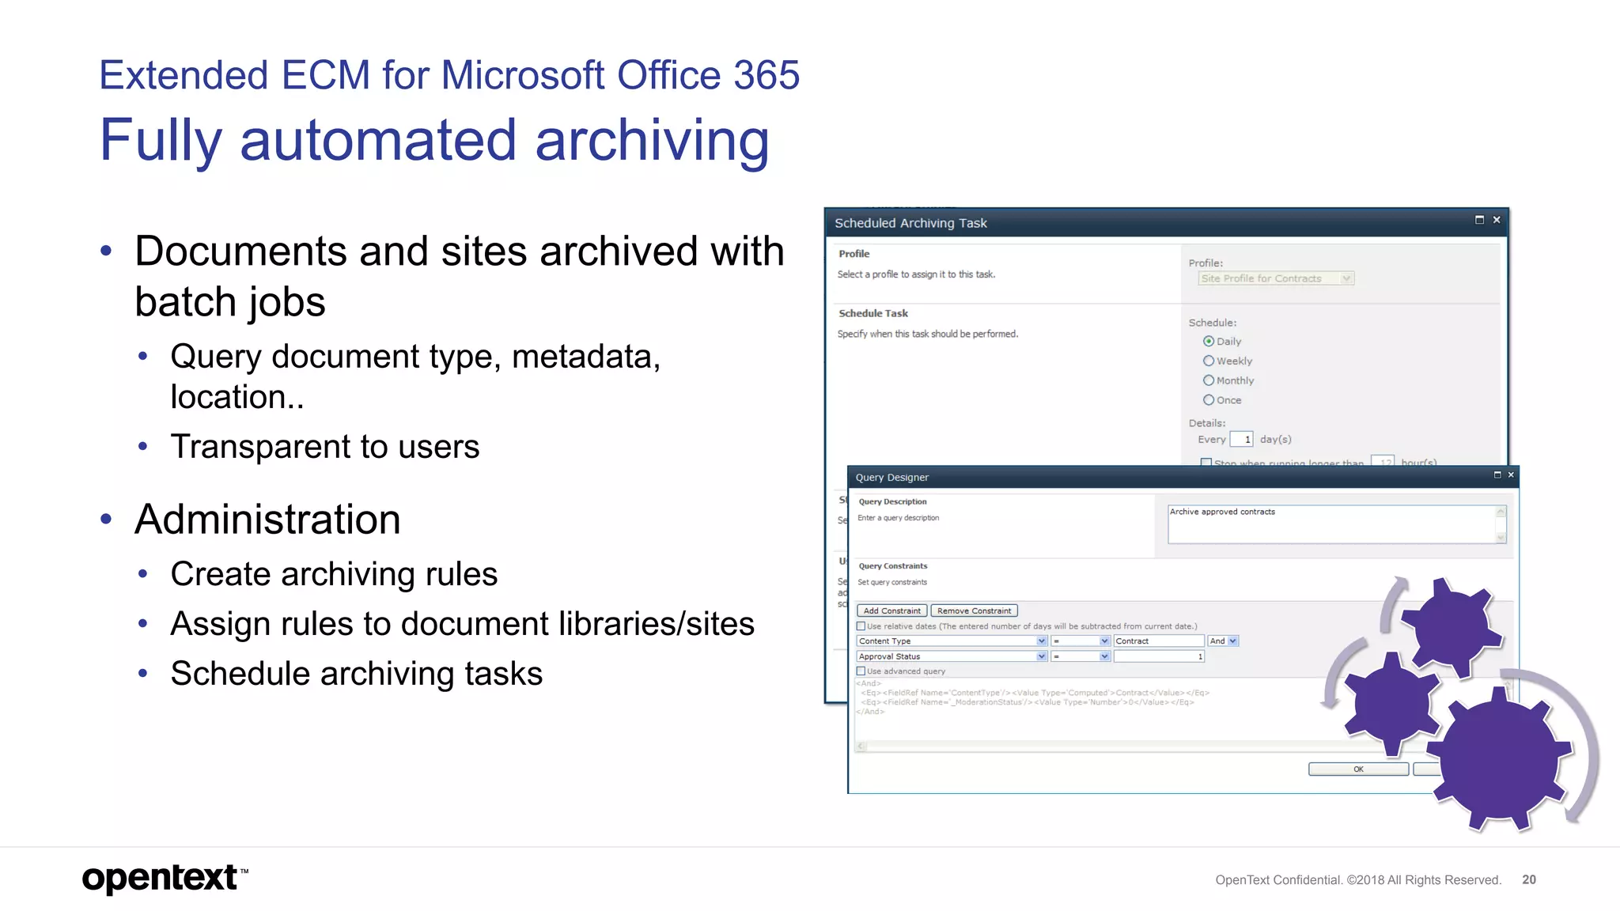Open the Content Type field dropdown
Screen dimensions: 1620x911
[x=1042, y=641]
